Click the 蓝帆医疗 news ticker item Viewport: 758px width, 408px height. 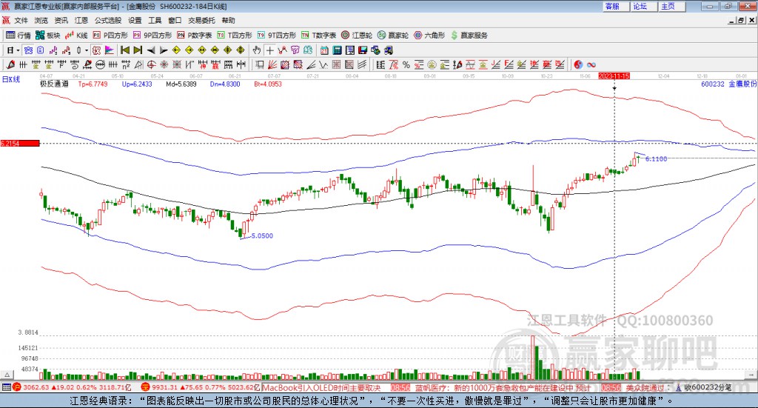503,388
